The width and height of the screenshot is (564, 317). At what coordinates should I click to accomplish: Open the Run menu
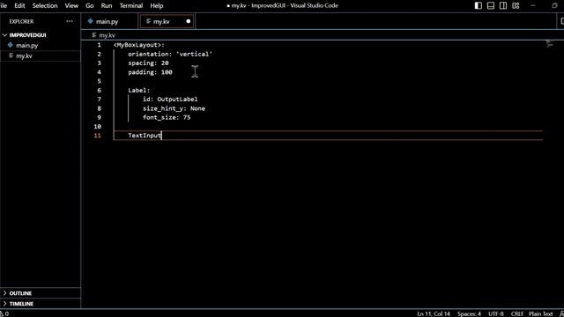tap(107, 5)
